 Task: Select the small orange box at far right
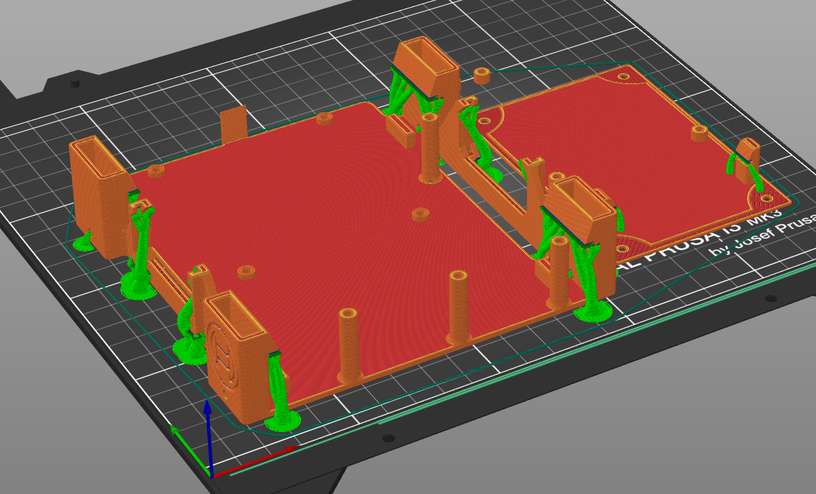coord(747,159)
